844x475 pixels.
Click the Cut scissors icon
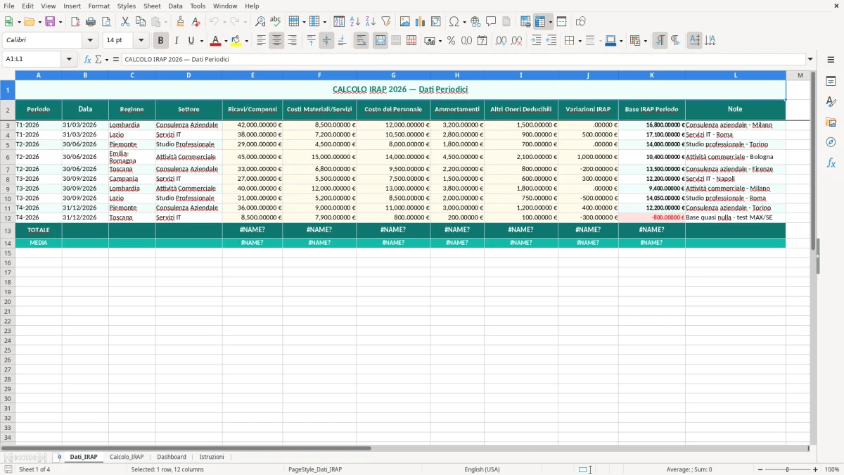coord(125,22)
